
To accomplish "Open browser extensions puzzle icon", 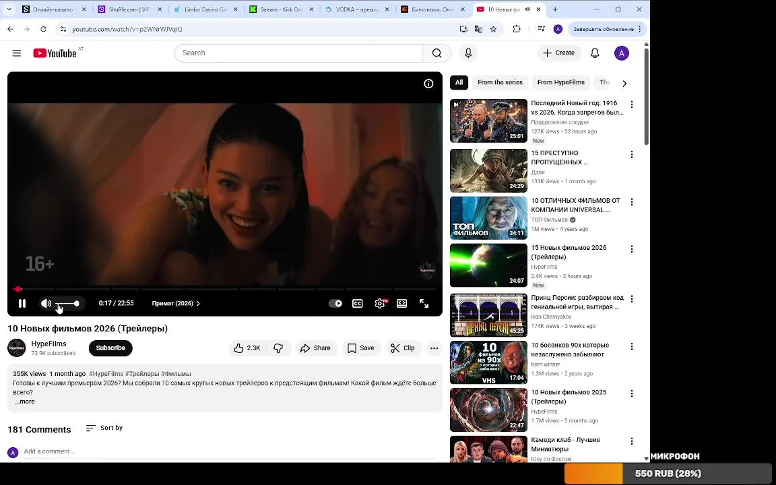I will click(517, 29).
